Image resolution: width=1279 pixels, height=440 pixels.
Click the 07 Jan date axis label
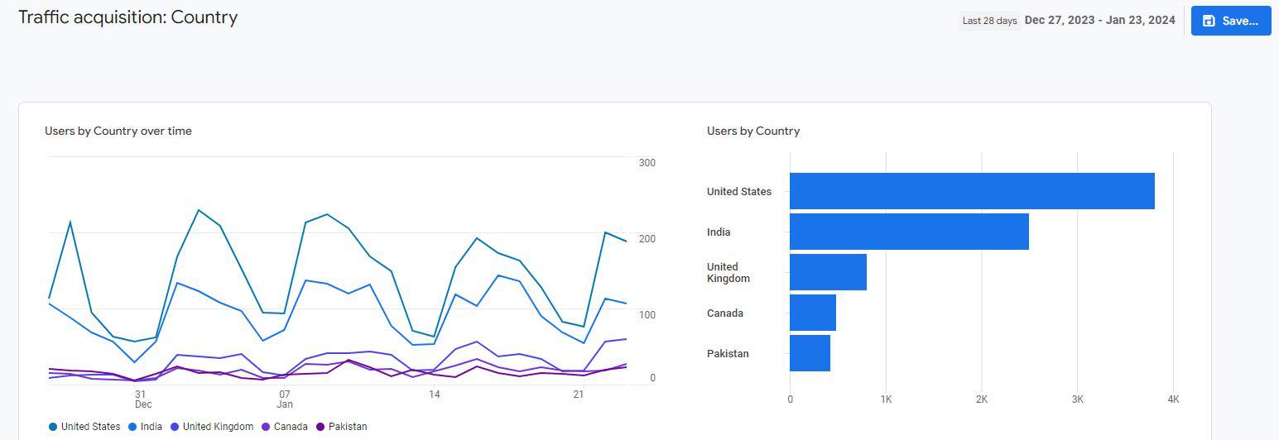[285, 399]
